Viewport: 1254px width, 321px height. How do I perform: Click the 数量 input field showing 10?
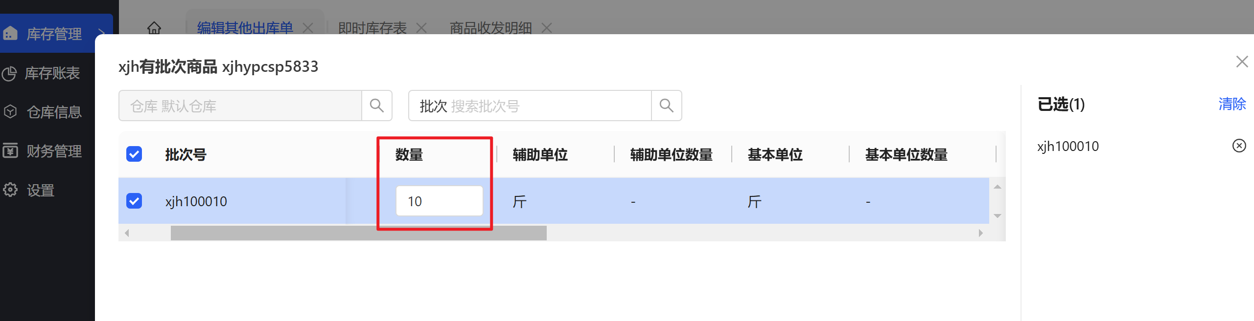pyautogui.click(x=439, y=201)
